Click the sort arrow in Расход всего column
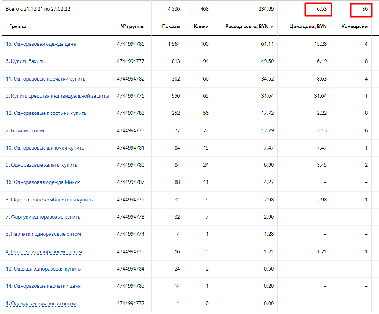Image resolution: width=379 pixels, height=314 pixels. pos(272,27)
